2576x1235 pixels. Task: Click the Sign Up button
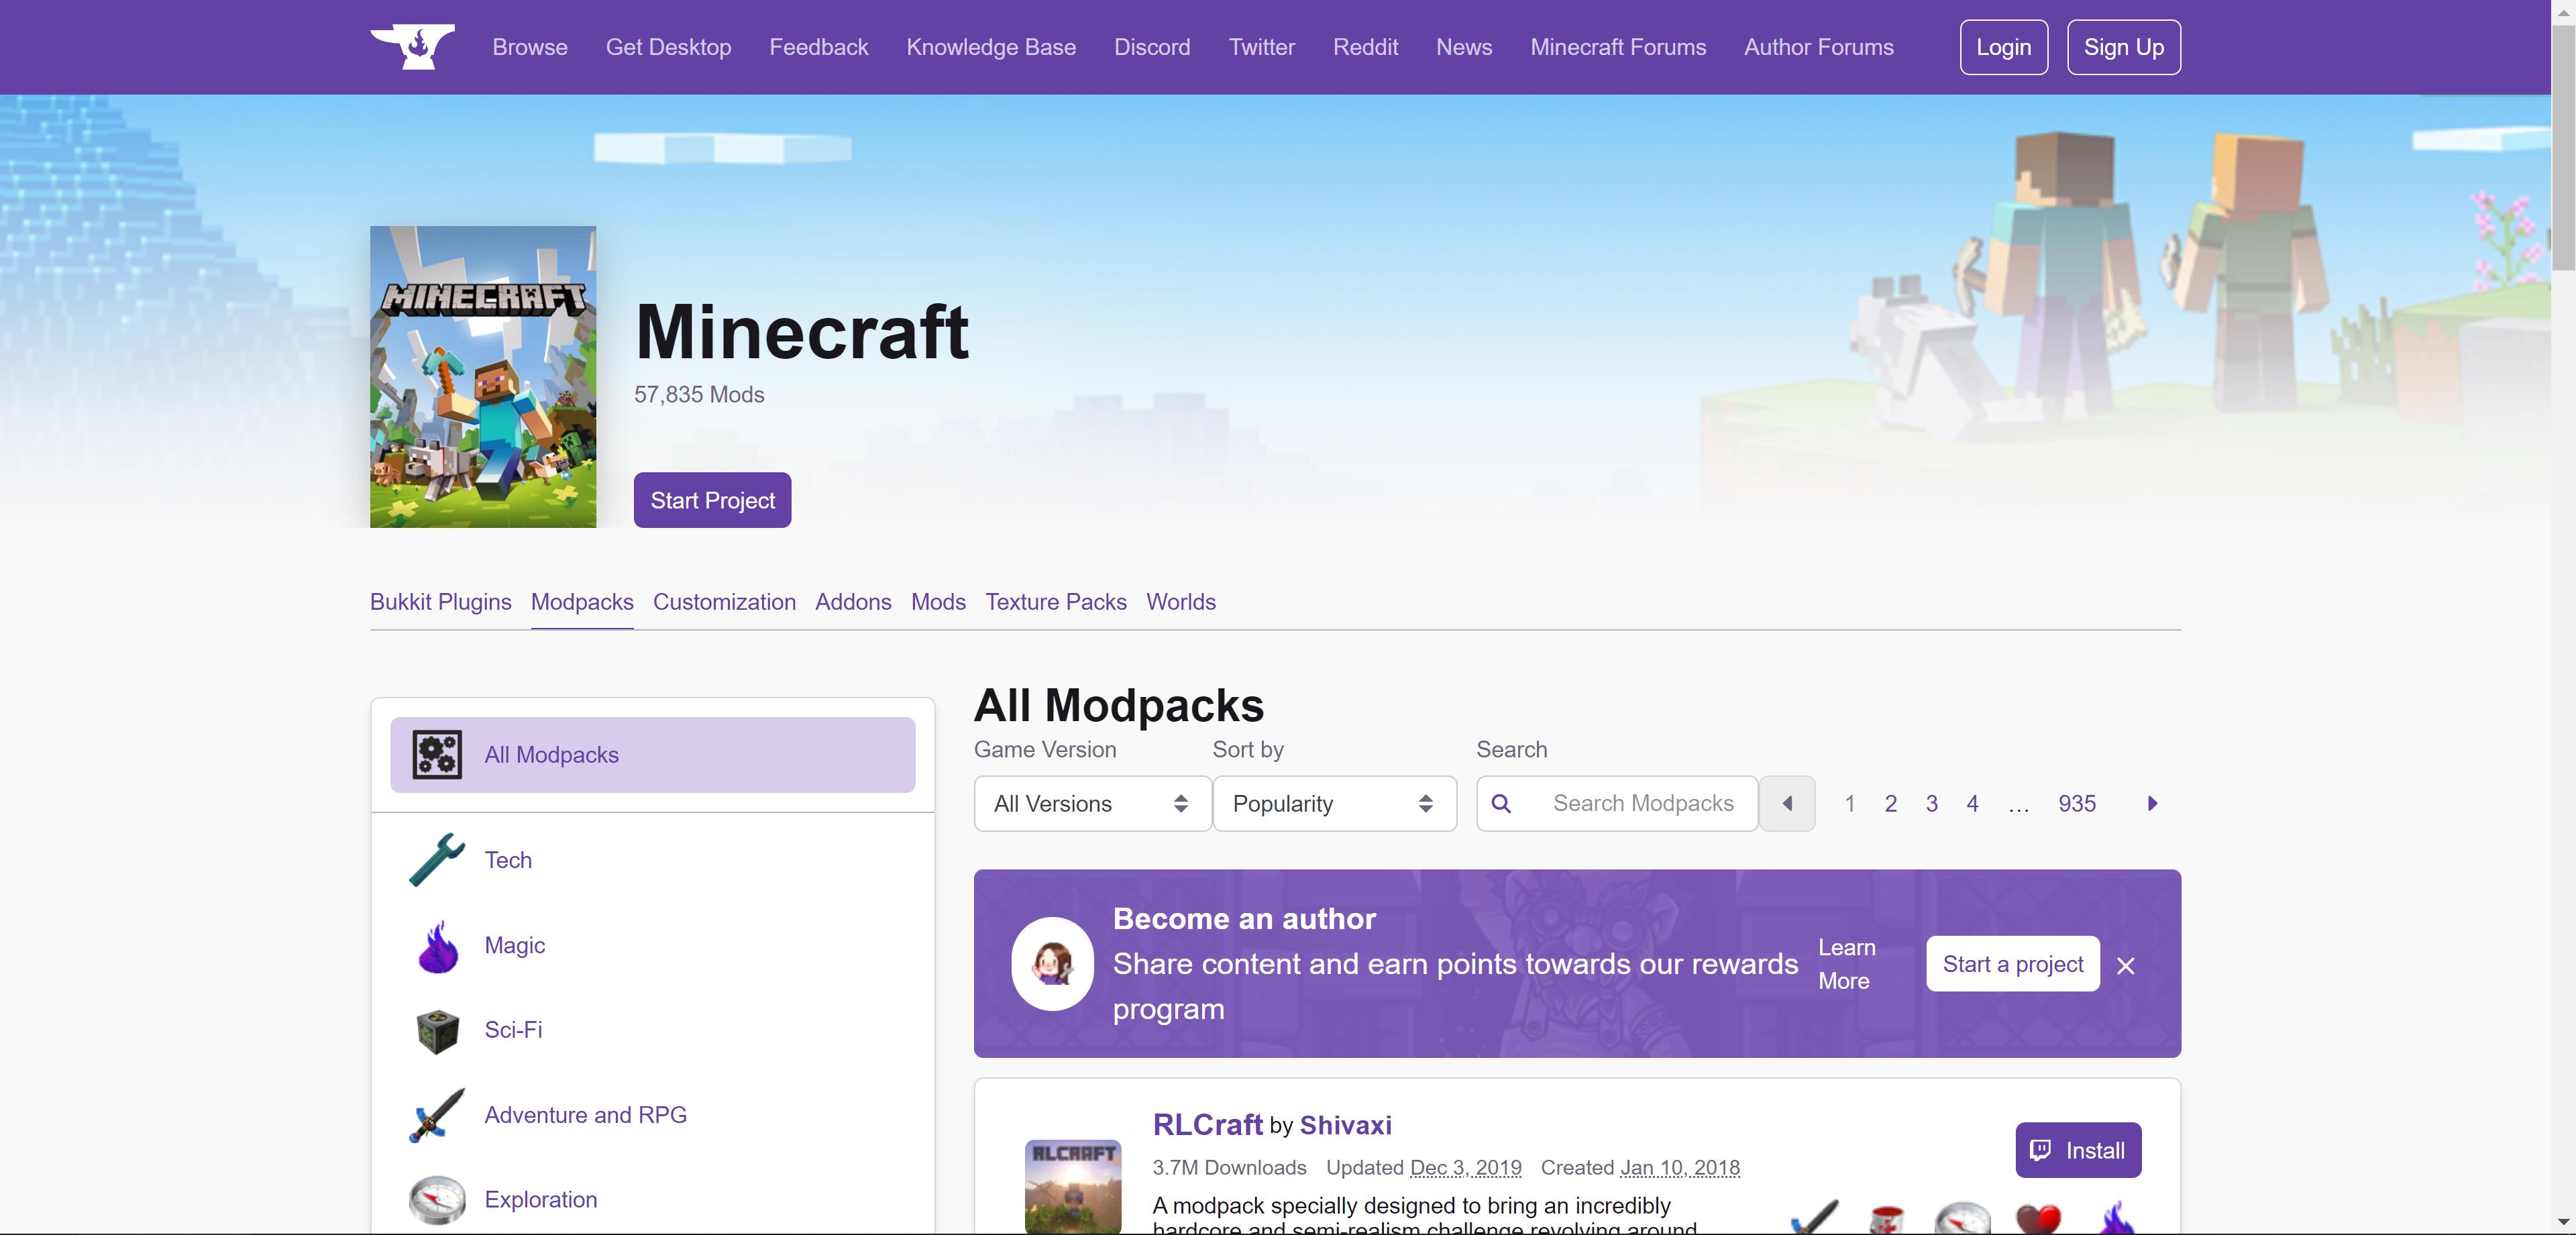coord(2123,47)
